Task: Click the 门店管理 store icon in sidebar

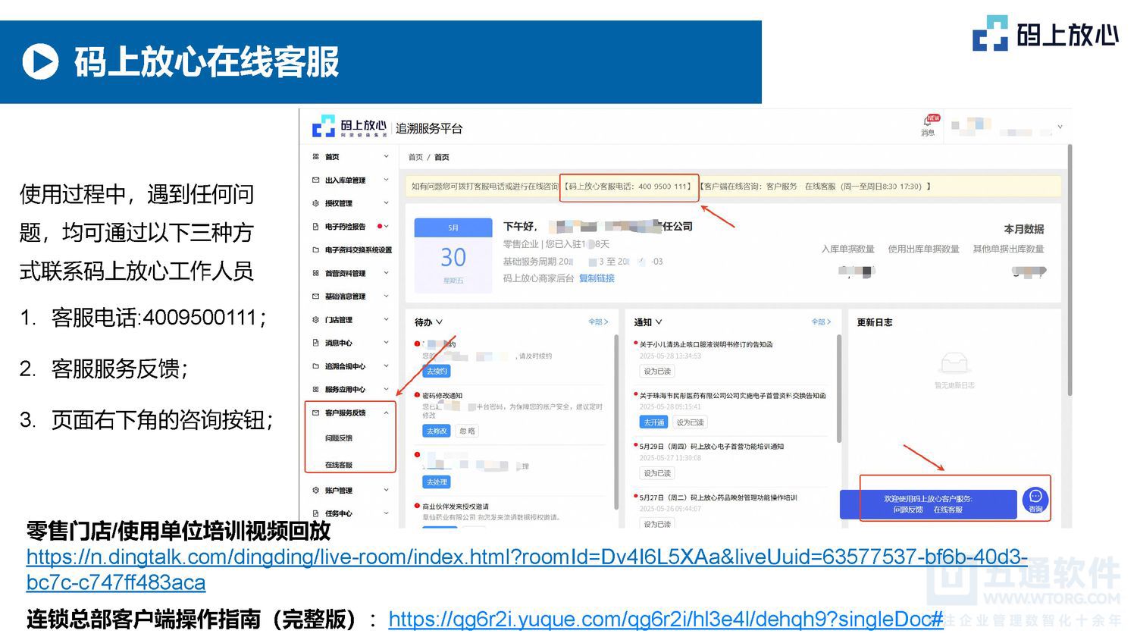Action: pyautogui.click(x=315, y=319)
